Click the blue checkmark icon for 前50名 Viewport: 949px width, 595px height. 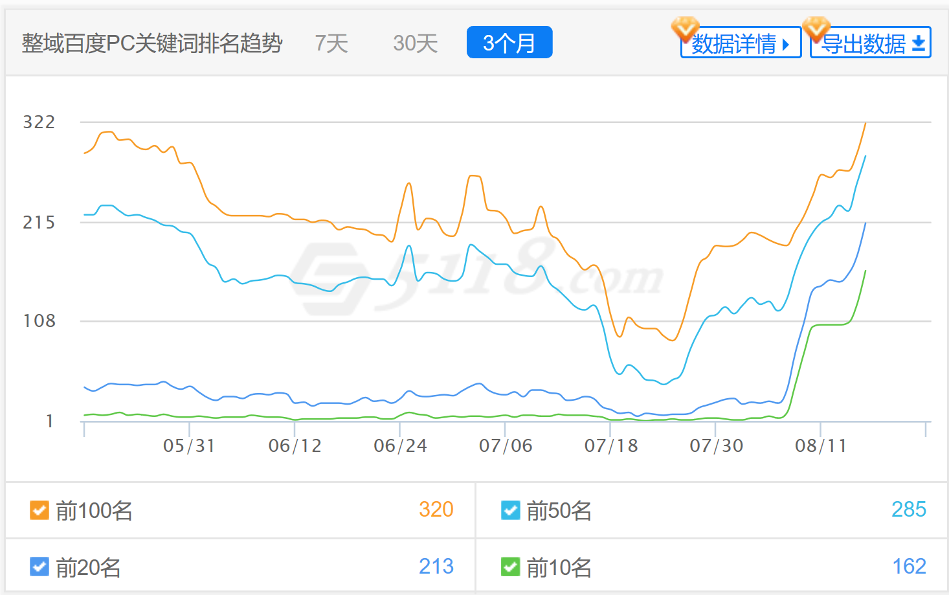pos(510,510)
